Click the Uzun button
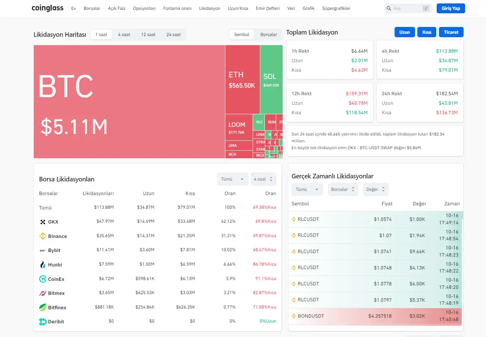 tap(404, 32)
